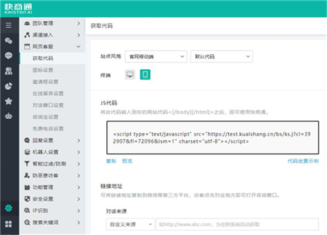Click the dialog source URL input field
Viewport: 327px width, 235px height.
(237, 224)
